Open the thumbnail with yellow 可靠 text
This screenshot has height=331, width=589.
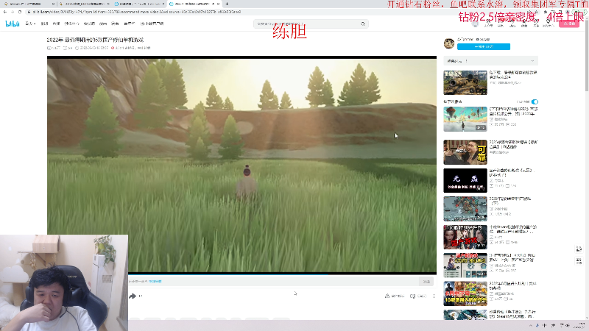point(465,152)
